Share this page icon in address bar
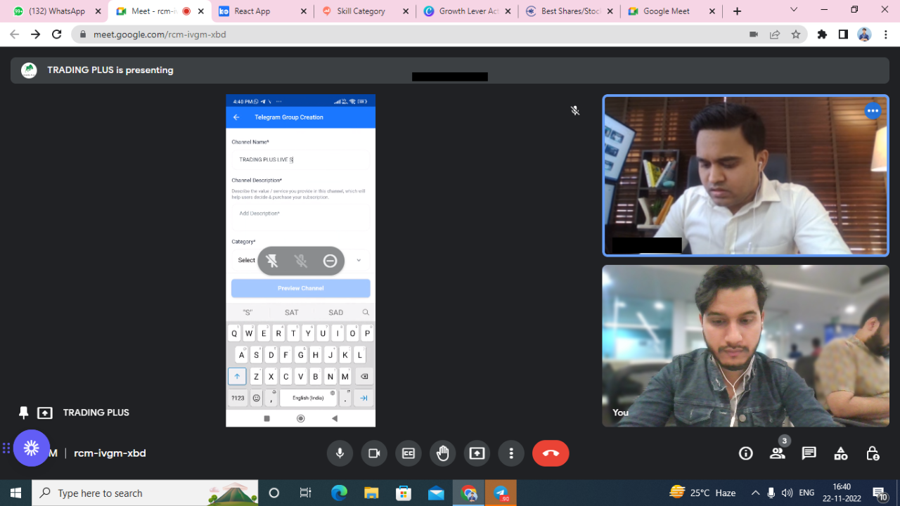This screenshot has height=506, width=900. 775,34
